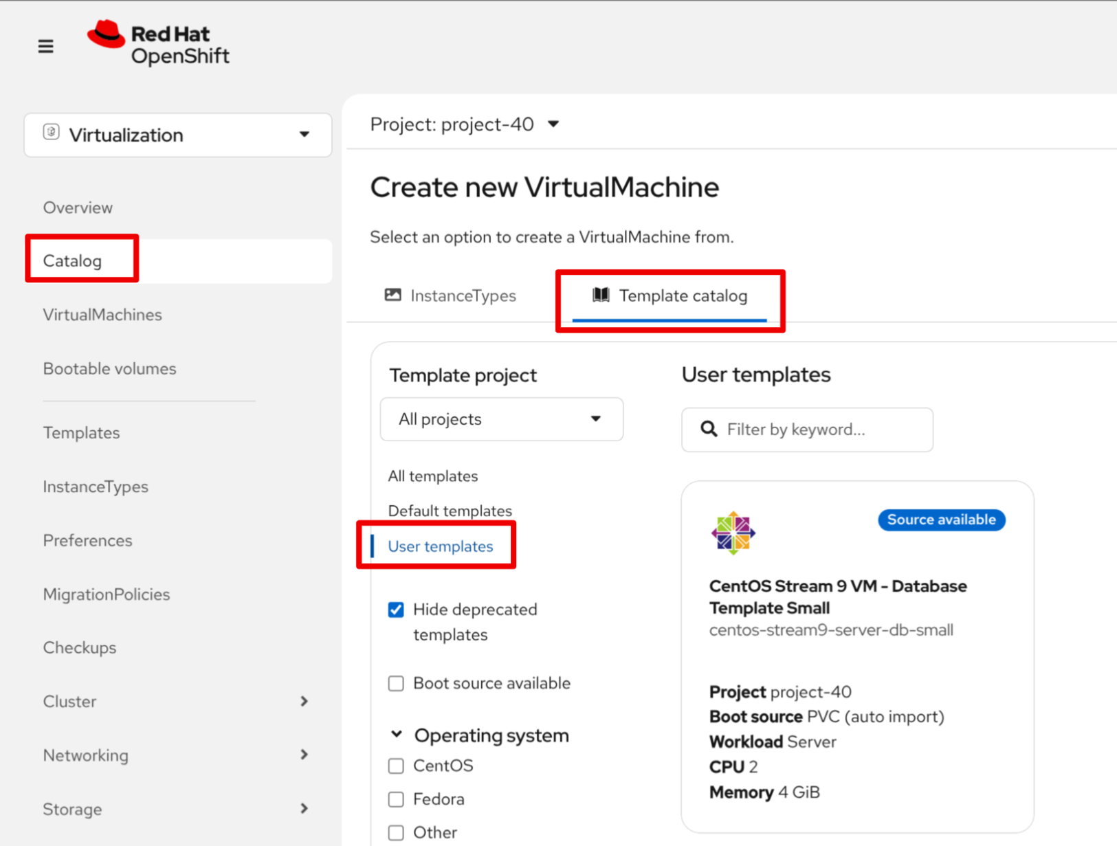Collapse the Operating system filter section
This screenshot has width=1117, height=846.
pos(397,734)
